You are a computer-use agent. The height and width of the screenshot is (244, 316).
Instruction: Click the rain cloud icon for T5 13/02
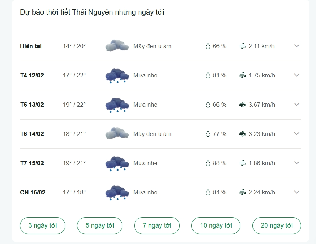[117, 105]
